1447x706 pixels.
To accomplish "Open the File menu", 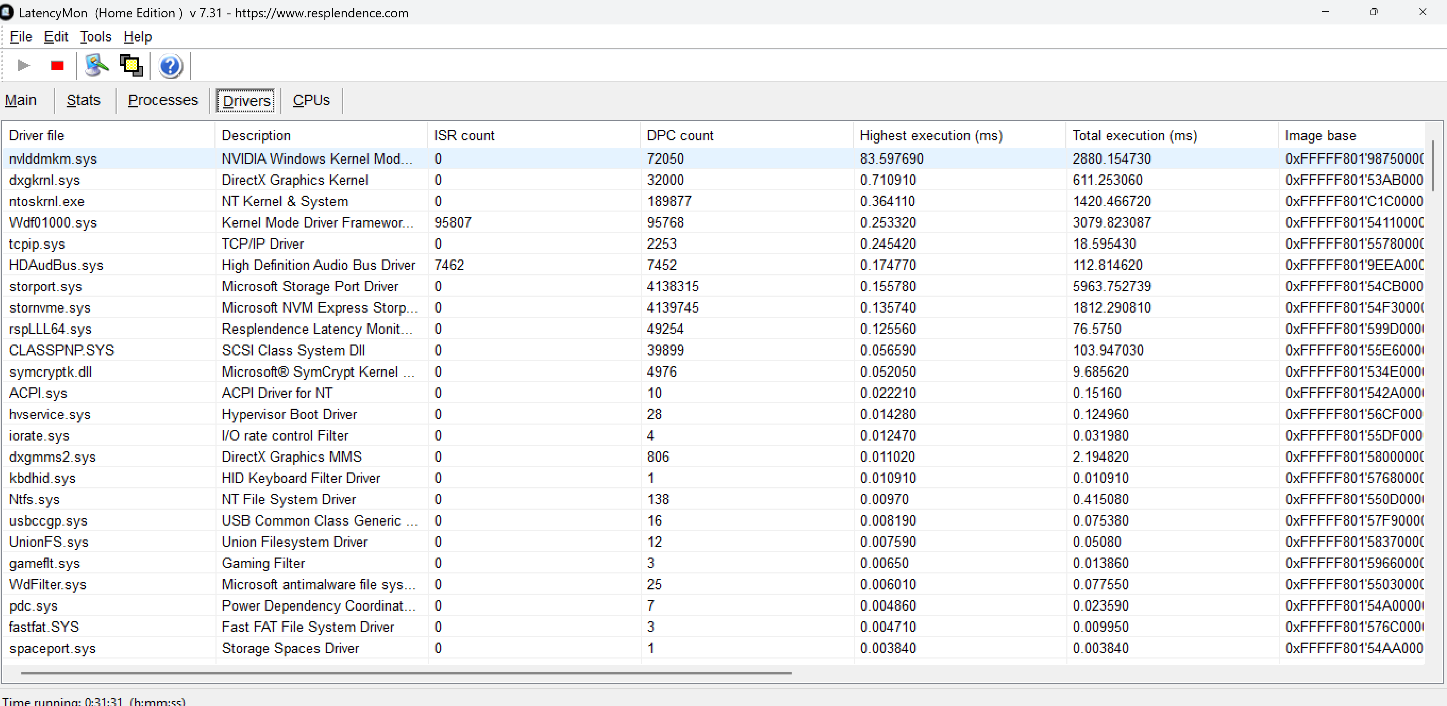I will coord(21,37).
